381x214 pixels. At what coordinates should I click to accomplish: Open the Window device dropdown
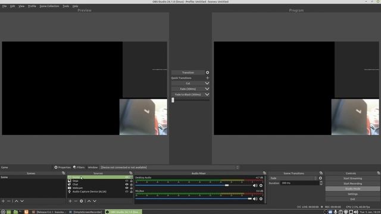170,168
